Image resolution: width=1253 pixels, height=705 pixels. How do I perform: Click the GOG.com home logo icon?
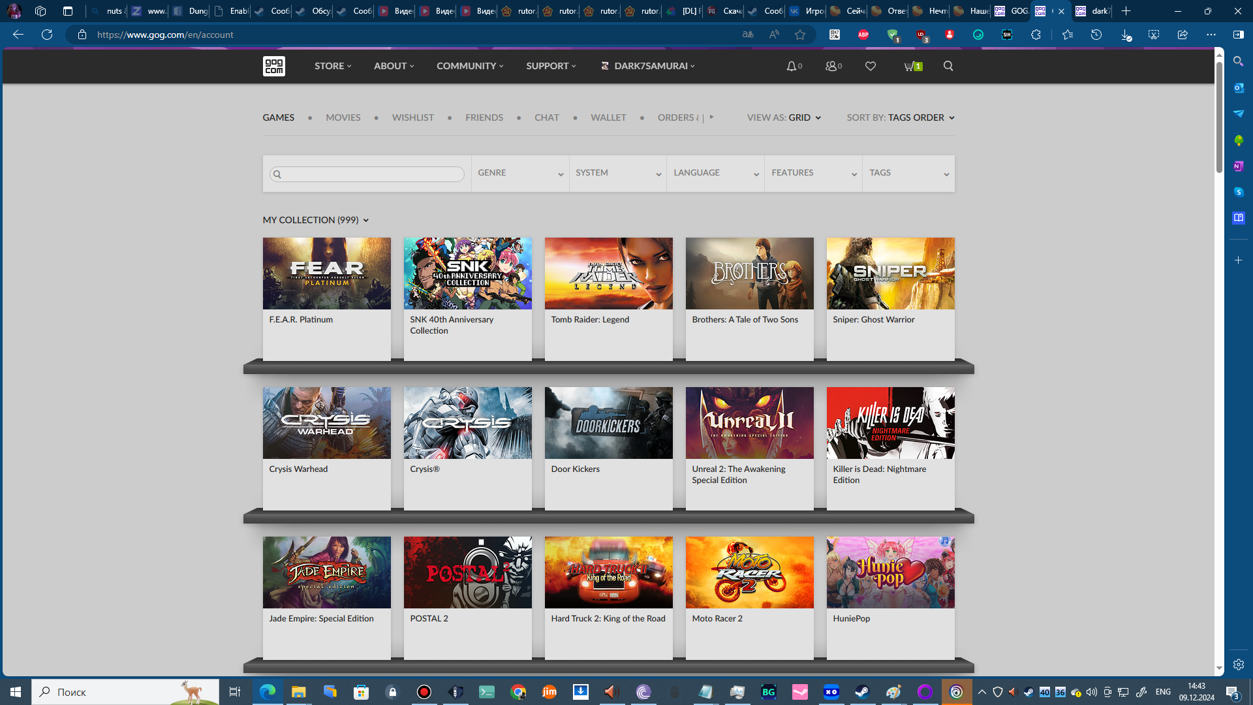coord(275,67)
